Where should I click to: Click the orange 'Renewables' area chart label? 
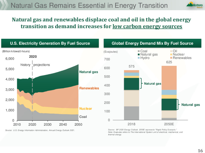(x=89, y=88)
